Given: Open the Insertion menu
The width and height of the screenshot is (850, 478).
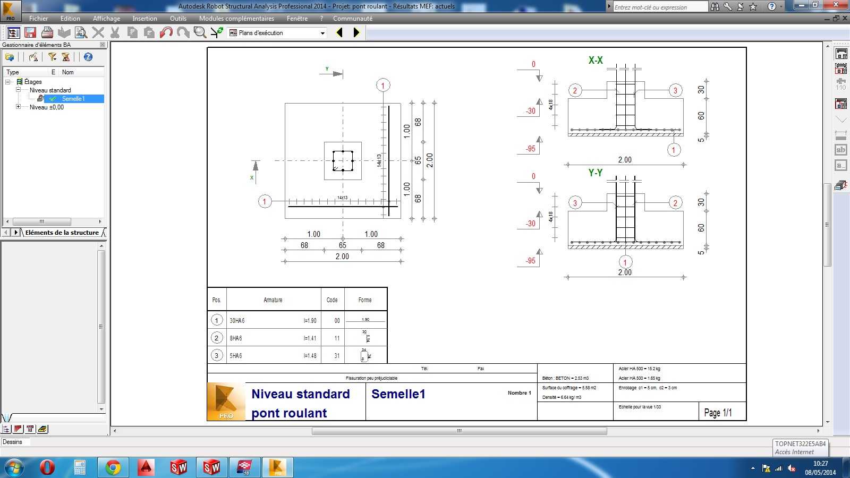Looking at the screenshot, I should 144,19.
